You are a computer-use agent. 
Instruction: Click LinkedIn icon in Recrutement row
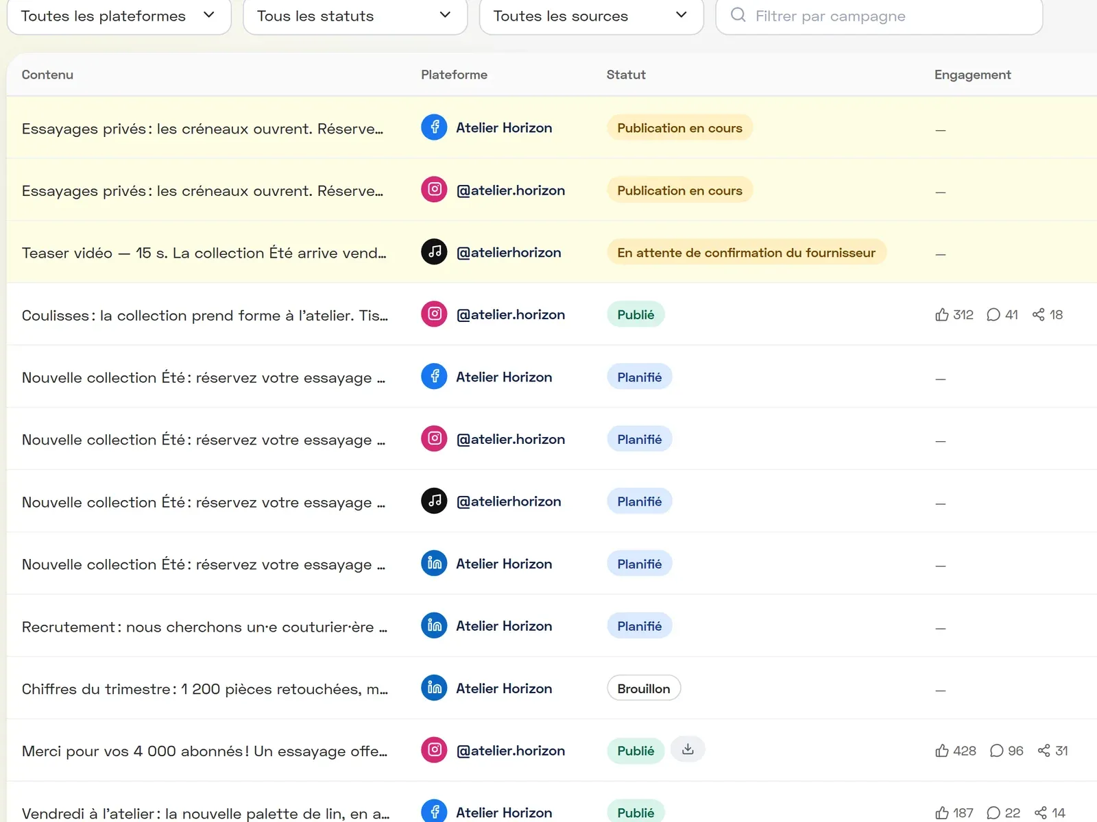434,626
